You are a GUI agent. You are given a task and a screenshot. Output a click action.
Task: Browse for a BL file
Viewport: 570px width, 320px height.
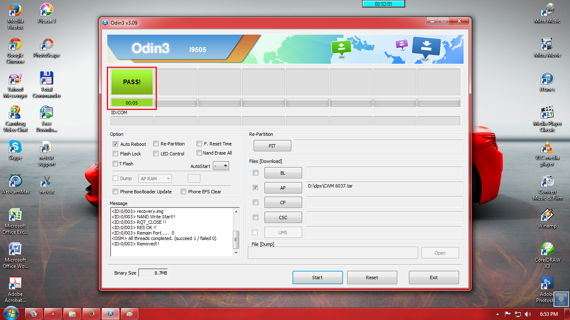click(283, 172)
